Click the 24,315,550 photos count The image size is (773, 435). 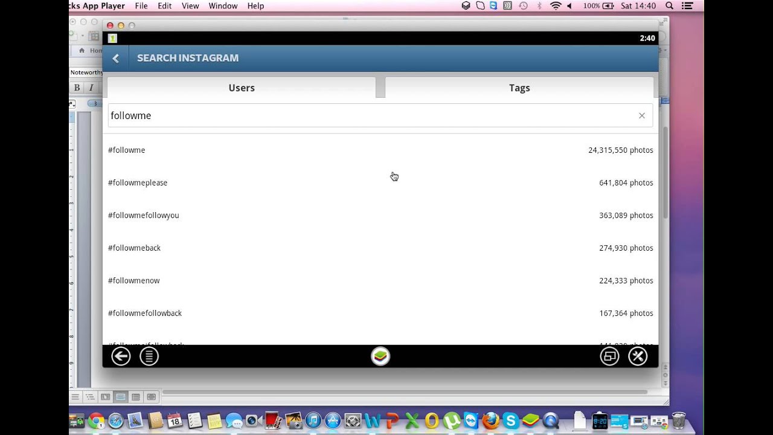[621, 150]
